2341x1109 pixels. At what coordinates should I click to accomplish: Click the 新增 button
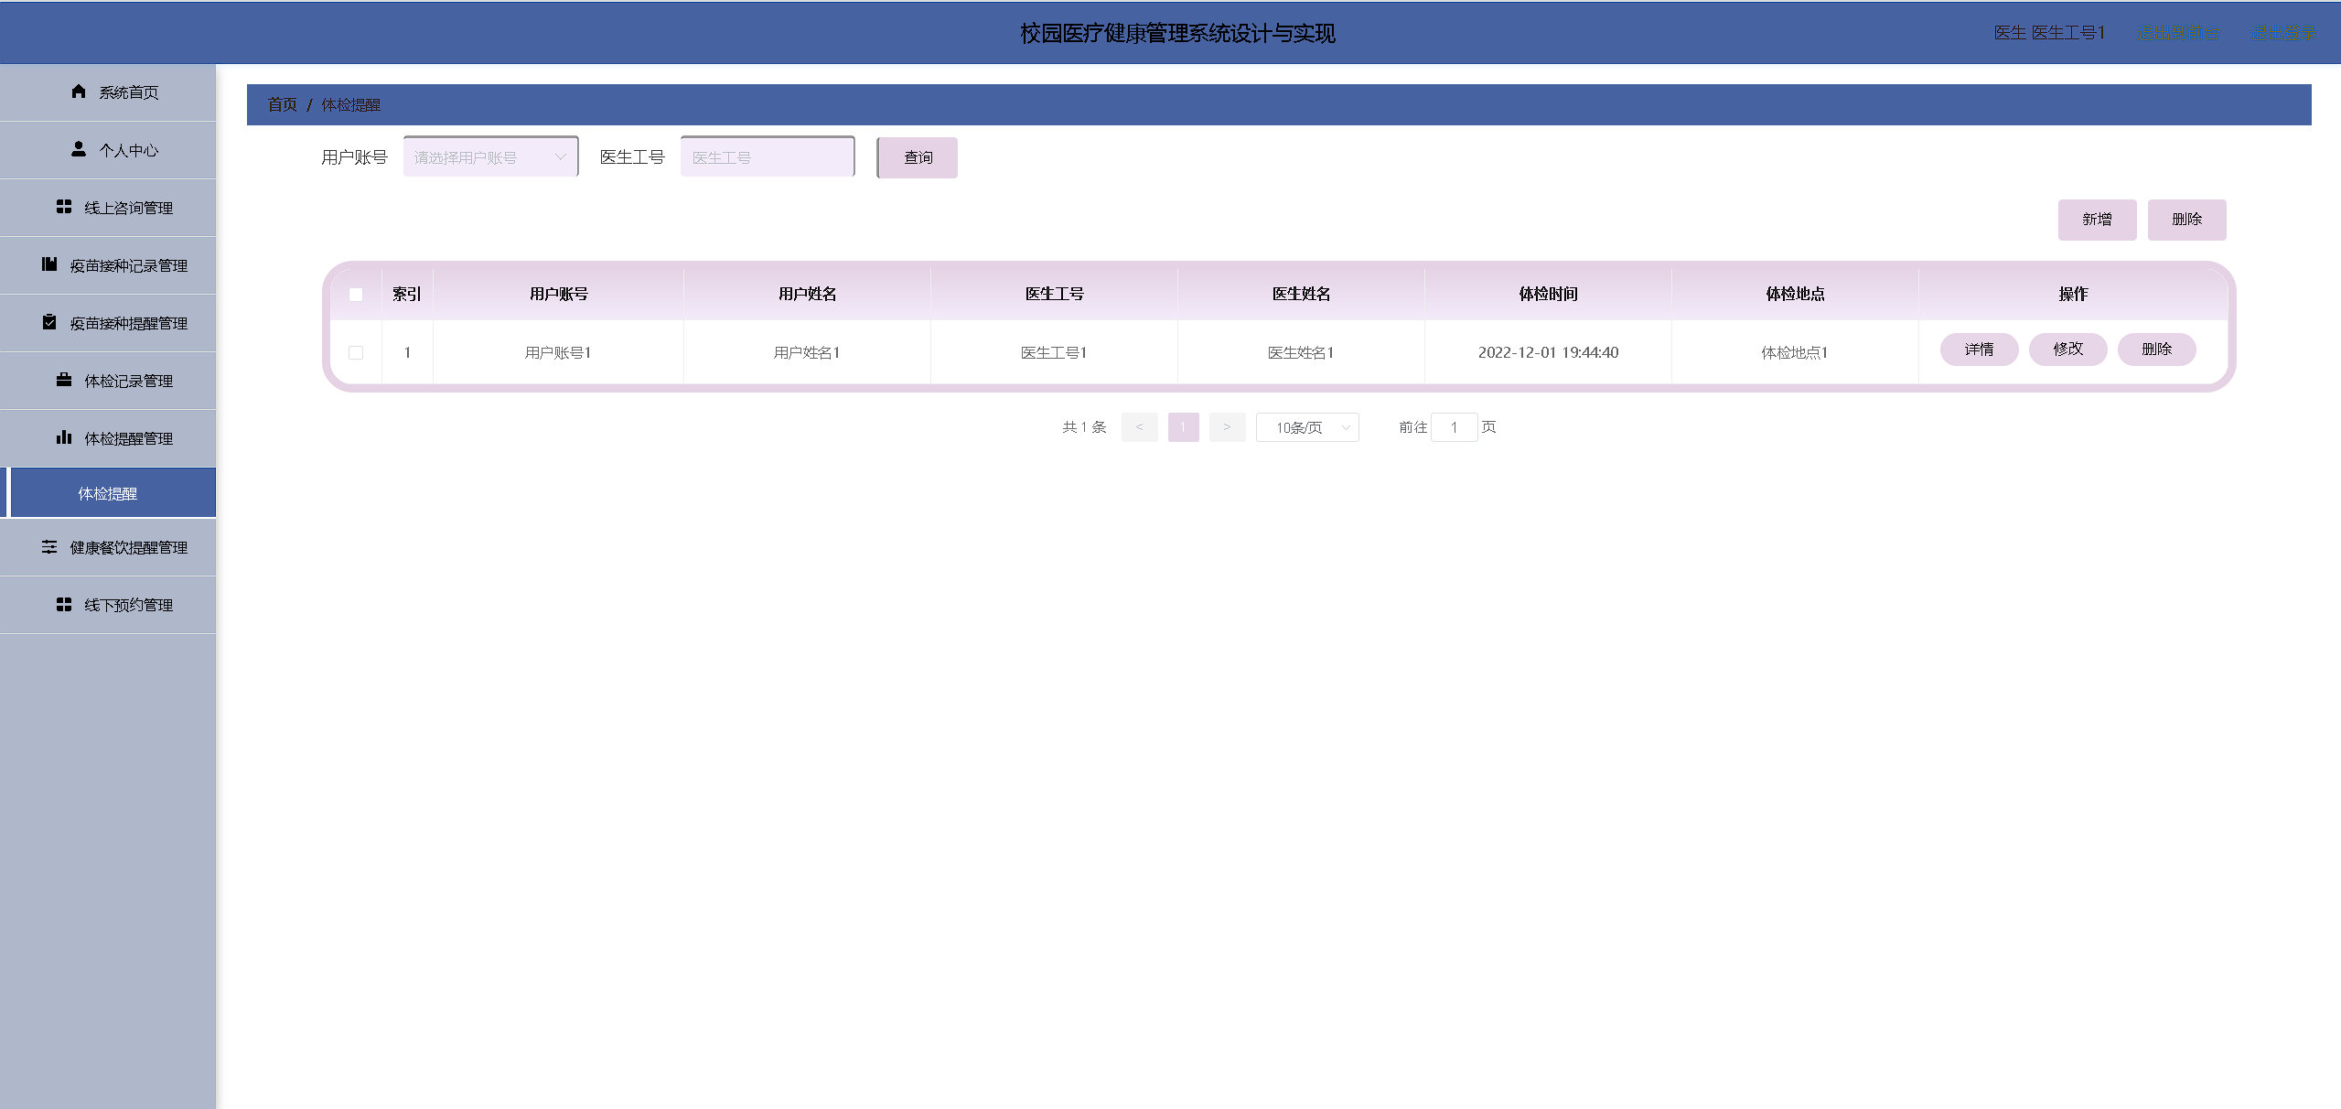[x=2097, y=220]
